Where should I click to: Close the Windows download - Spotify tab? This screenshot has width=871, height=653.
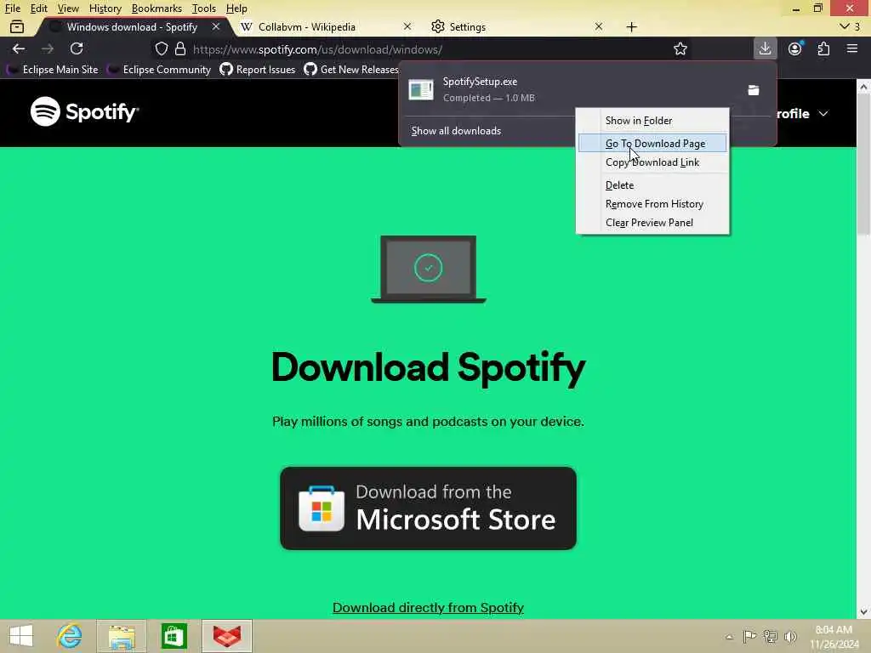point(215,26)
